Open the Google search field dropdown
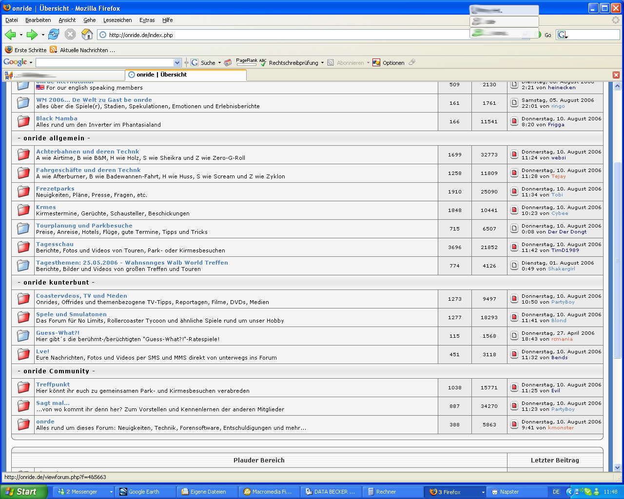 [177, 63]
